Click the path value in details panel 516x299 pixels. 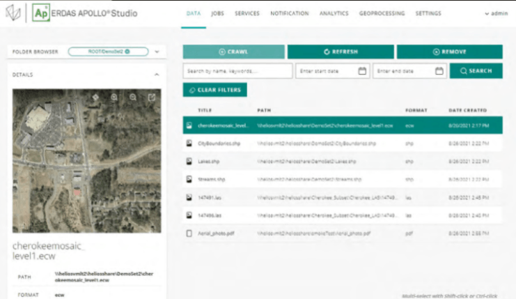coord(104,277)
